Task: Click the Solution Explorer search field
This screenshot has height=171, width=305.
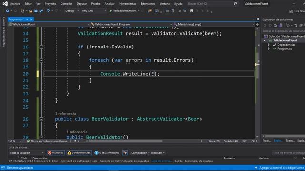Action: (x=284, y=31)
